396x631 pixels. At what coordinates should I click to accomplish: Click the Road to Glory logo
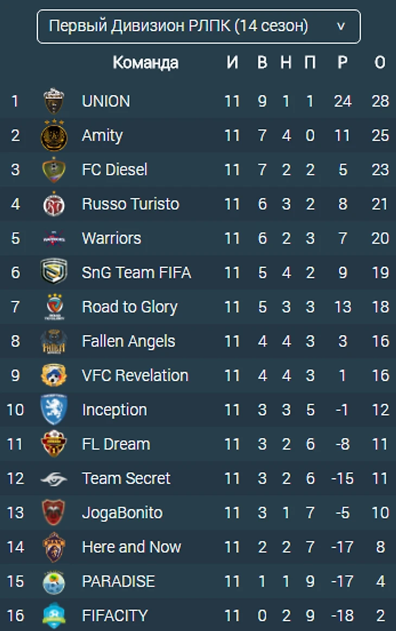54,307
